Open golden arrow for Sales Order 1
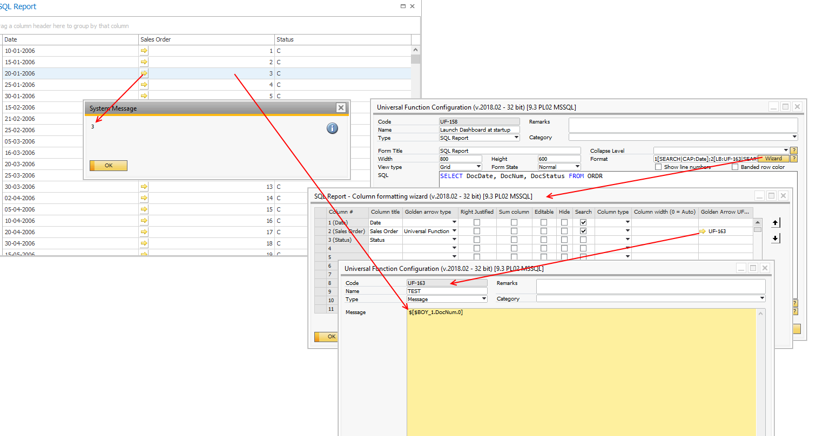The height and width of the screenshot is (436, 823). (x=144, y=51)
